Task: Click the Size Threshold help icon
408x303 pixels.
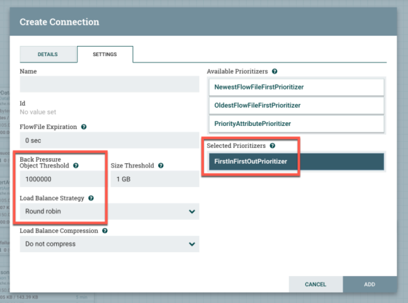Action: coord(161,165)
